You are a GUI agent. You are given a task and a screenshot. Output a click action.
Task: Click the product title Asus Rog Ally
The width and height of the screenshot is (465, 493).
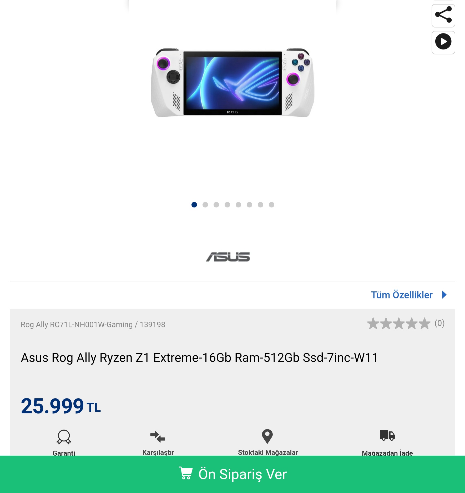point(199,357)
